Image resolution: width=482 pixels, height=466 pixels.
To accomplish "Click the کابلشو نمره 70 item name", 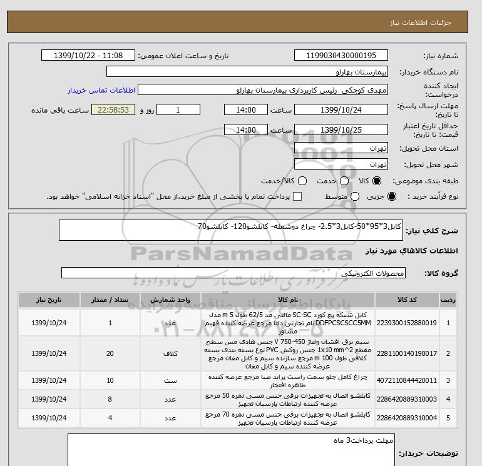I will 288,418.
